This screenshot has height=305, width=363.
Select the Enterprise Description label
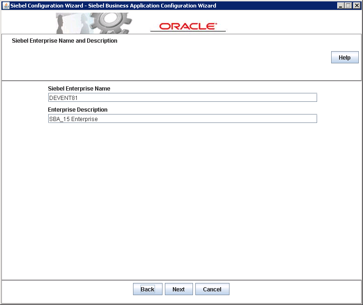pyautogui.click(x=78, y=110)
